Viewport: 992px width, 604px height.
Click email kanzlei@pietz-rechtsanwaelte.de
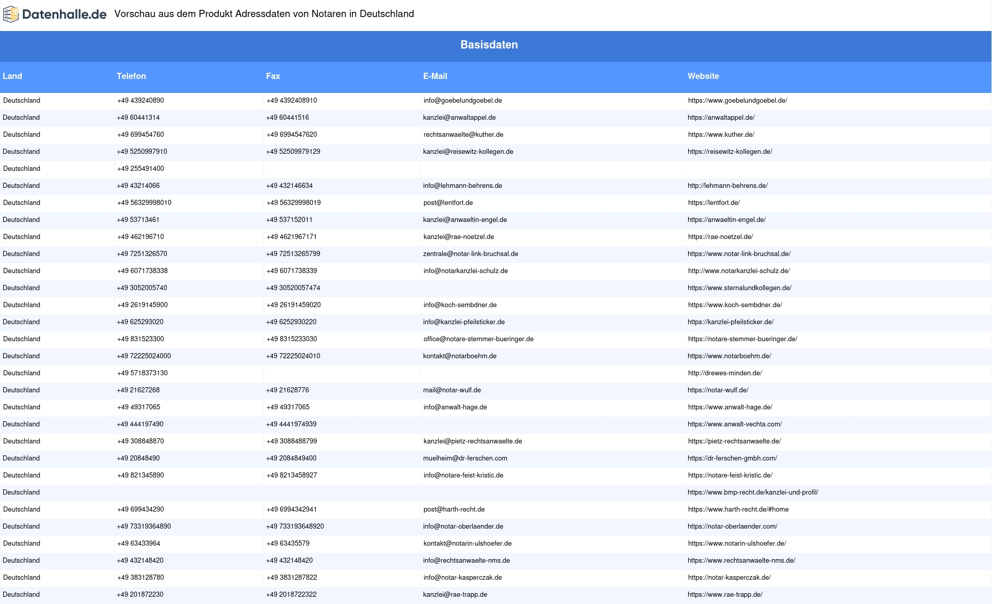point(473,441)
